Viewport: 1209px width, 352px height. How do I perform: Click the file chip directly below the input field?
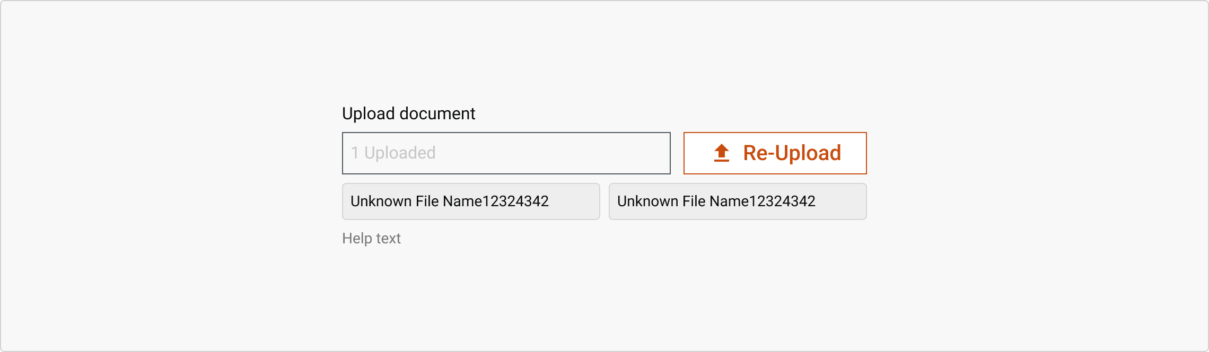pos(471,201)
